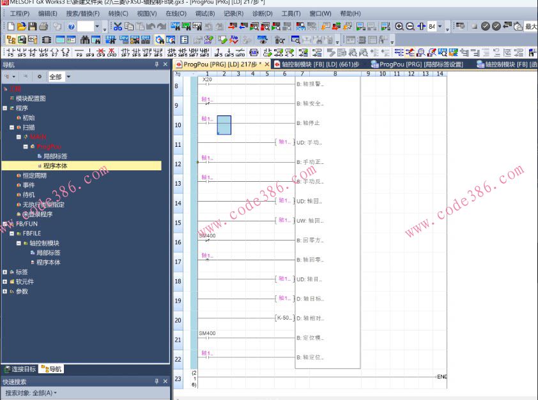Open the zoom percentage dropdown
Image resolution: width=538 pixels, height=400 pixels.
(x=440, y=27)
